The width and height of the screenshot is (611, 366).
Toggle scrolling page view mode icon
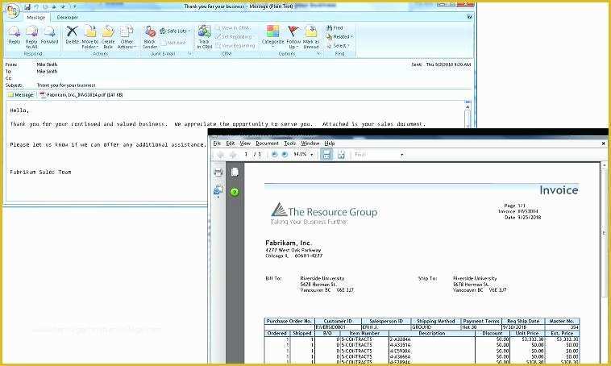326,155
